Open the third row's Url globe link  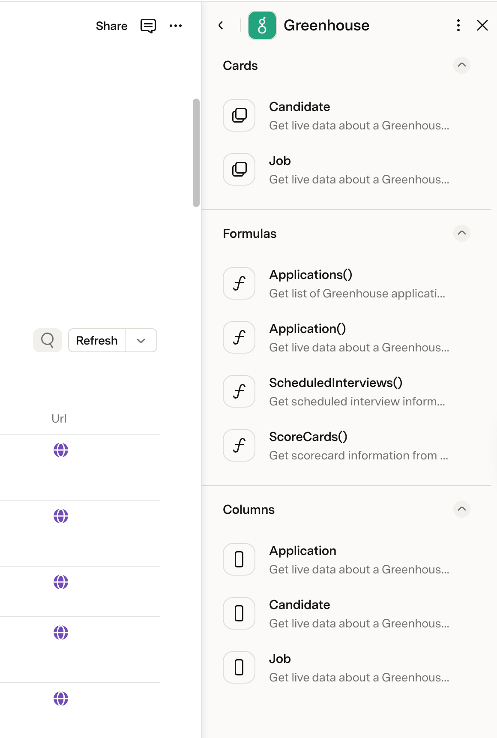61,582
